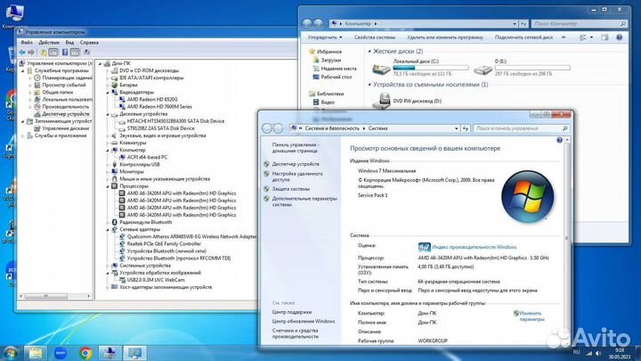Select Диспетчер устройств in the left tree
The width and height of the screenshot is (641, 361).
[65, 114]
